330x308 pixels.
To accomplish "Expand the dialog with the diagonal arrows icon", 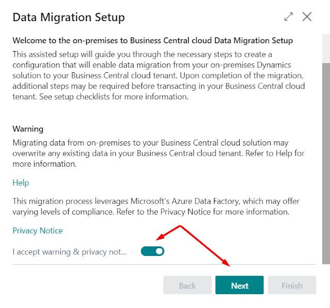I will pos(289,17).
